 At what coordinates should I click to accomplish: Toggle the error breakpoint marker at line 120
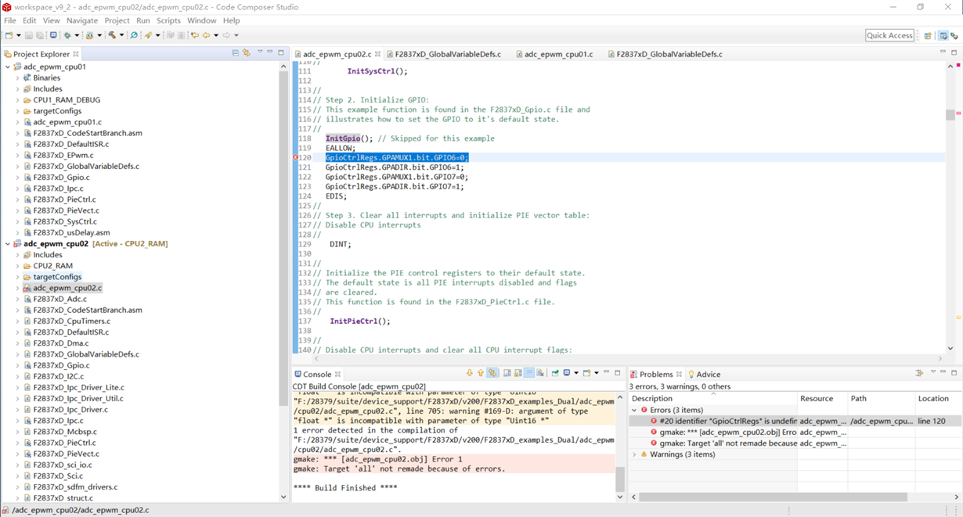pos(296,157)
